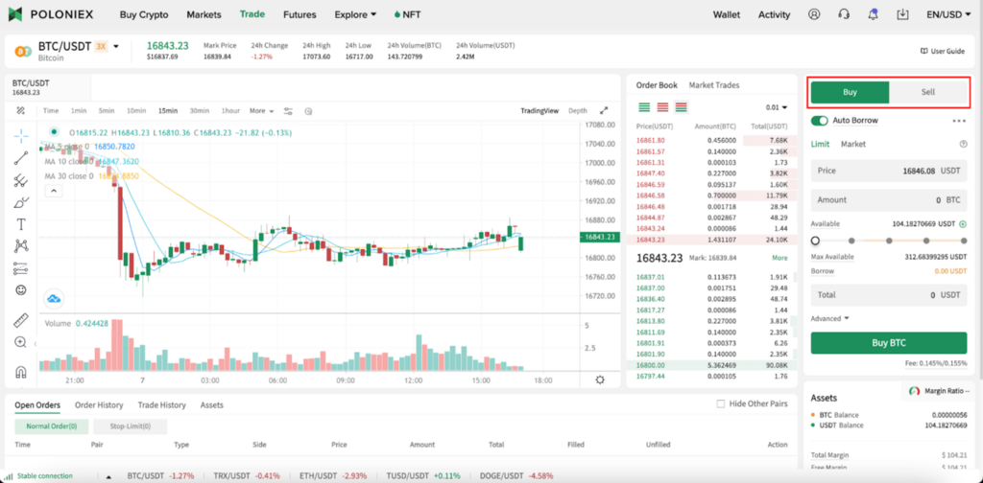Open the notifications bell
This screenshot has width=983, height=483.
click(874, 13)
